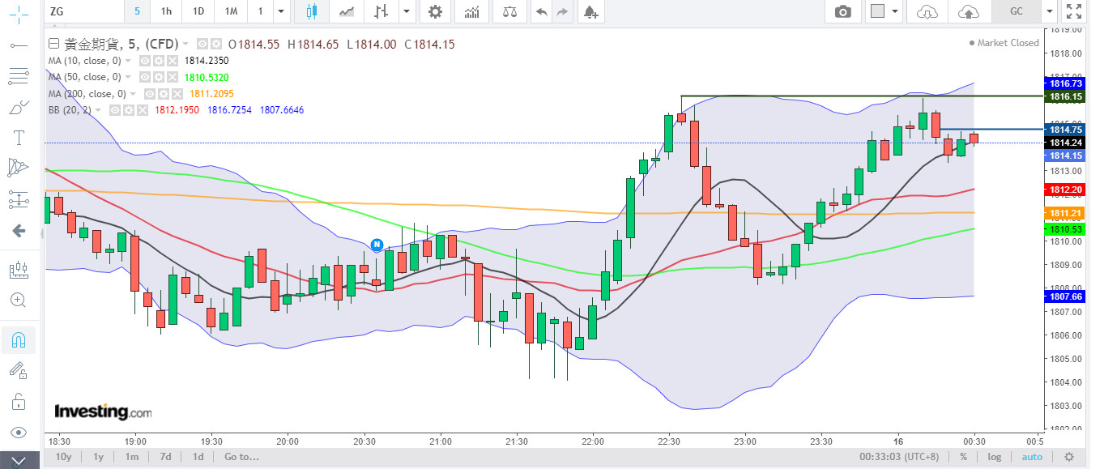Activate the magnet mode tool
The image size is (1104, 469).
(18, 340)
